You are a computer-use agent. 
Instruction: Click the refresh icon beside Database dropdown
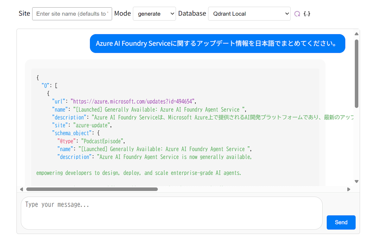(x=297, y=14)
